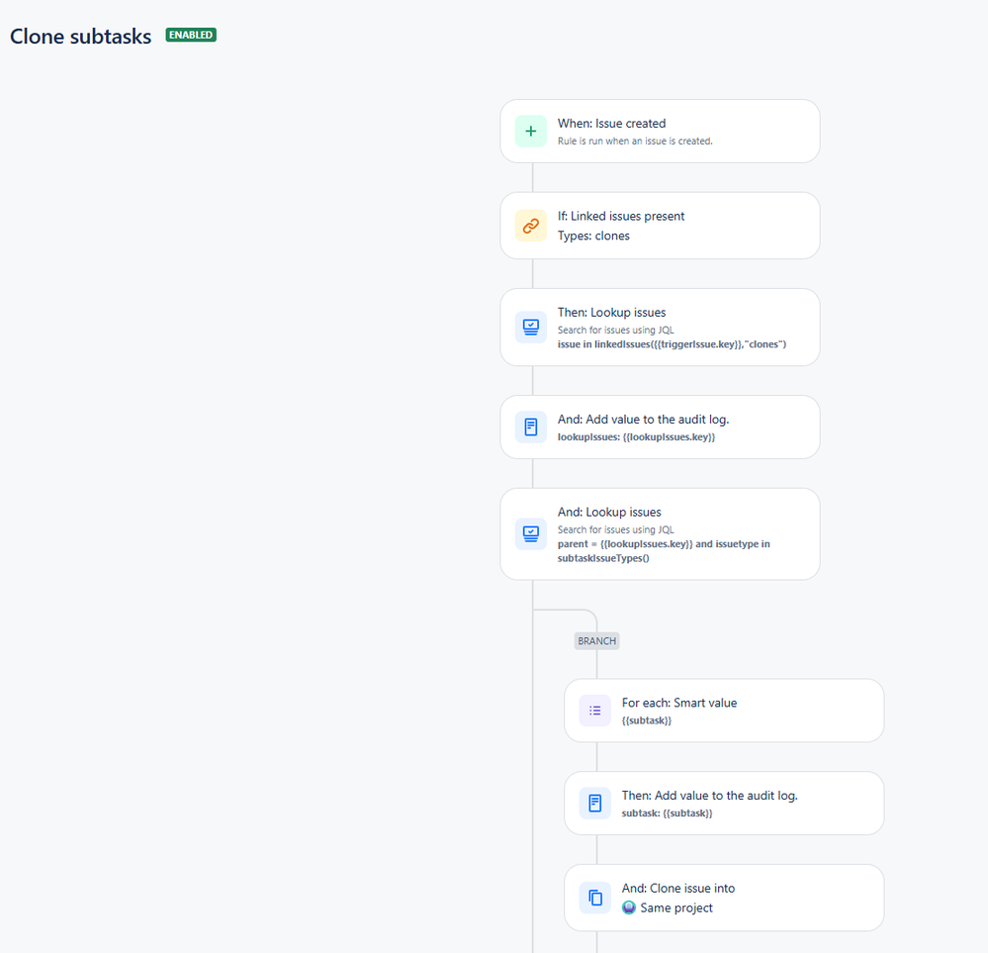Screen dimensions: 988x953
Task: Click the first Lookup issues monitor icon
Action: tap(530, 328)
